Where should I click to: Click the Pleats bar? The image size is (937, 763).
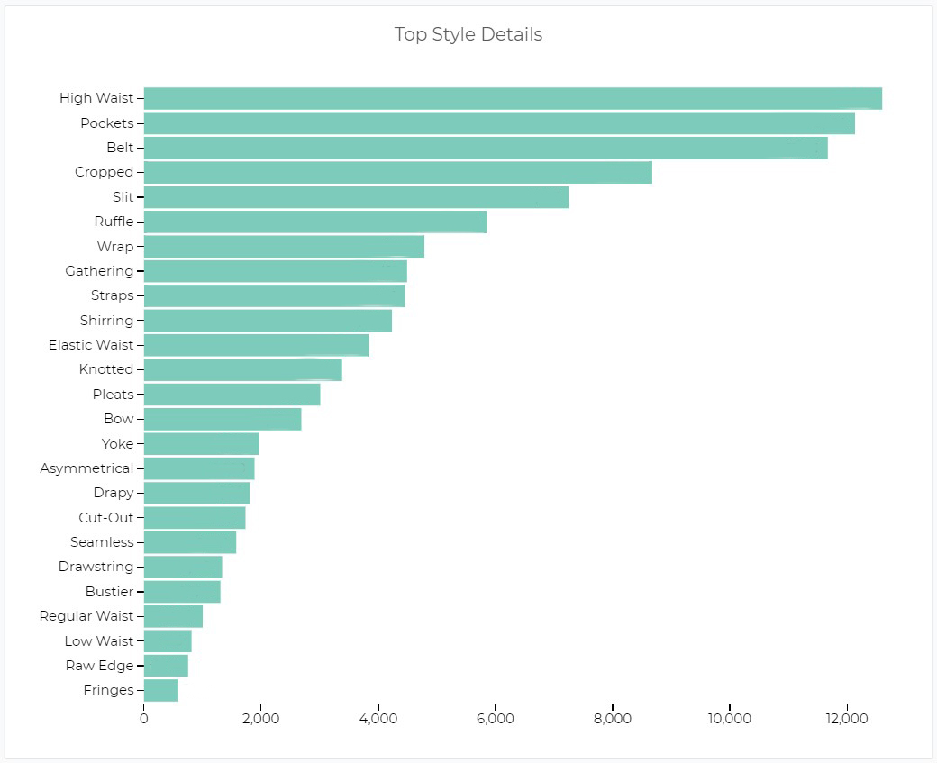pyautogui.click(x=232, y=394)
